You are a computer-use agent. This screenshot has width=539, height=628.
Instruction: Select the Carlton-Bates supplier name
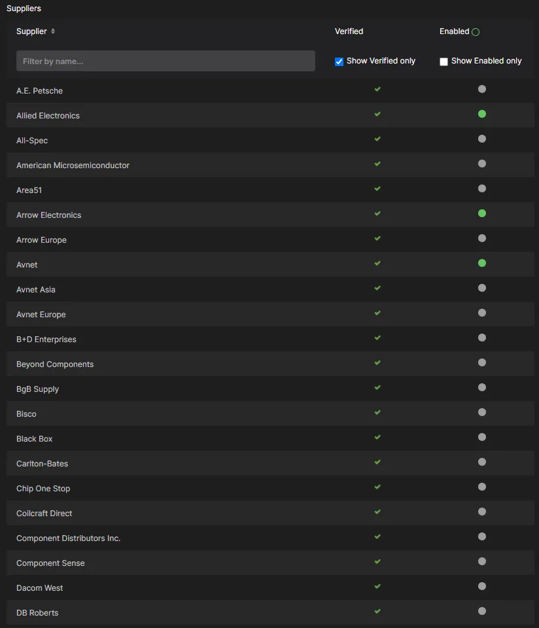click(42, 463)
